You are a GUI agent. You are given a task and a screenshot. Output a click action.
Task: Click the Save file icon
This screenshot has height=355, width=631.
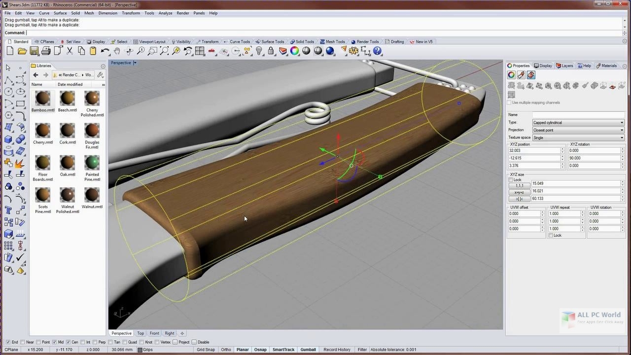click(x=34, y=51)
